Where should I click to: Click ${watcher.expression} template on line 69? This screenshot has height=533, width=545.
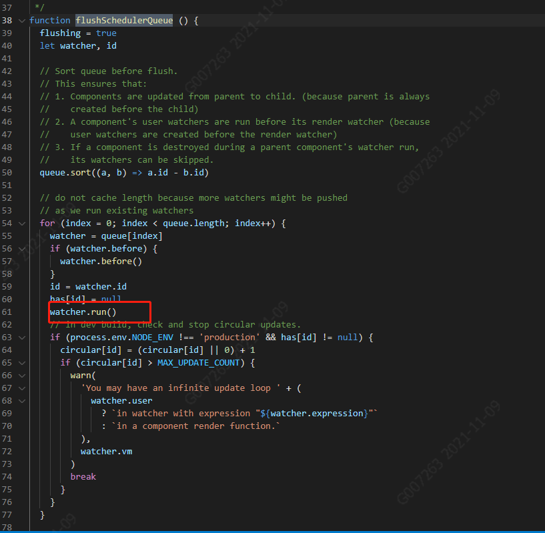pos(314,414)
